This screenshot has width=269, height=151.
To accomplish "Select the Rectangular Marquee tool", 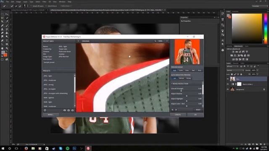I will [x=3, y=14].
